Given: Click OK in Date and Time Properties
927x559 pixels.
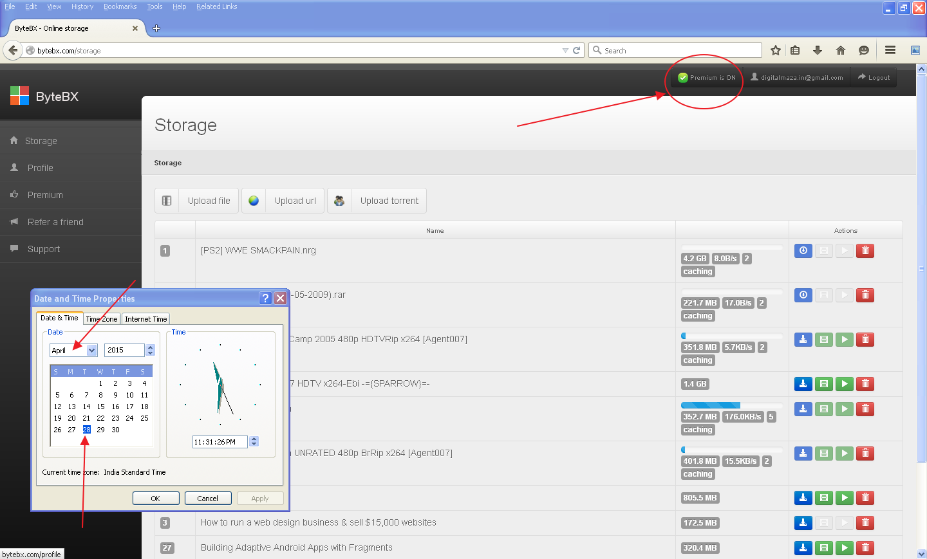Looking at the screenshot, I should (155, 499).
